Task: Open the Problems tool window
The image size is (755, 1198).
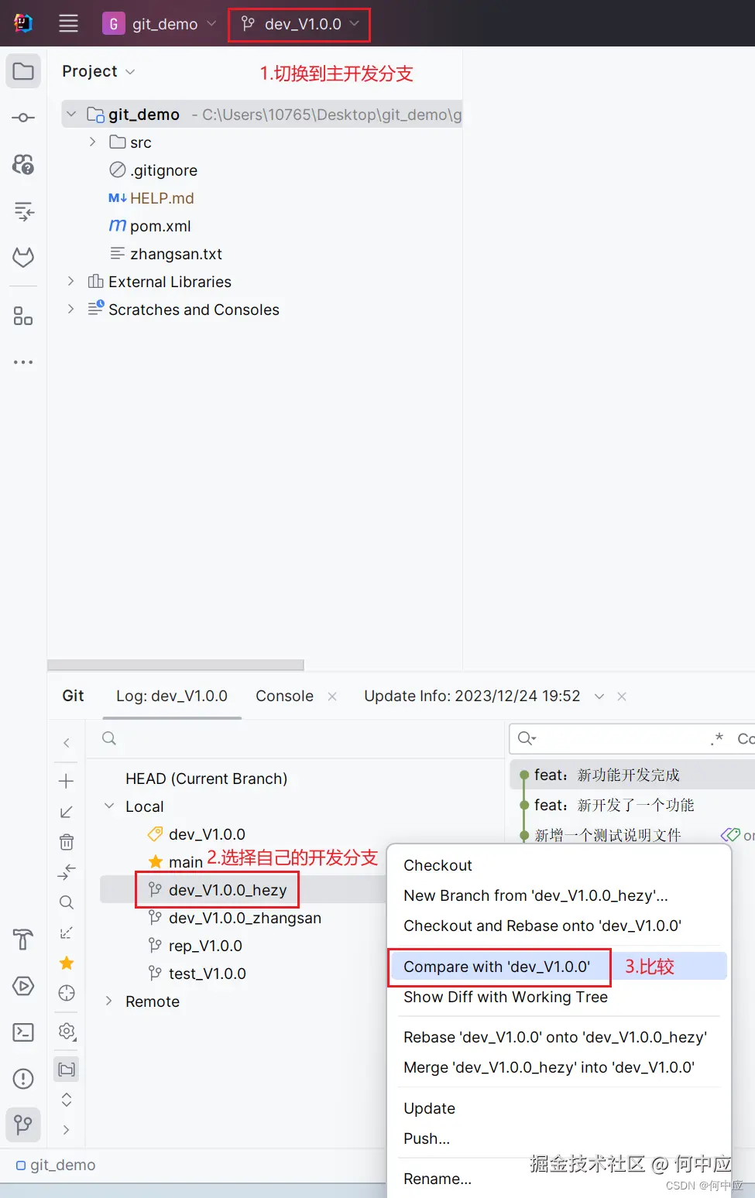Action: (22, 1078)
